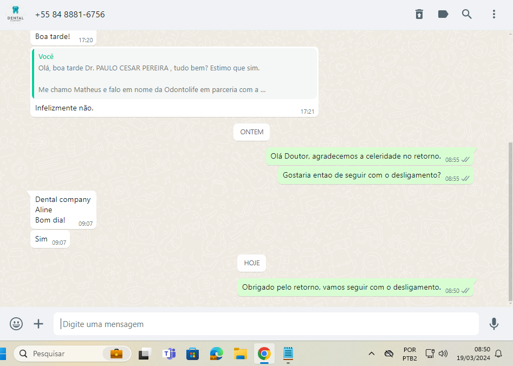
Task: Click the 'Infelizmente não.' message
Action: [x=64, y=108]
